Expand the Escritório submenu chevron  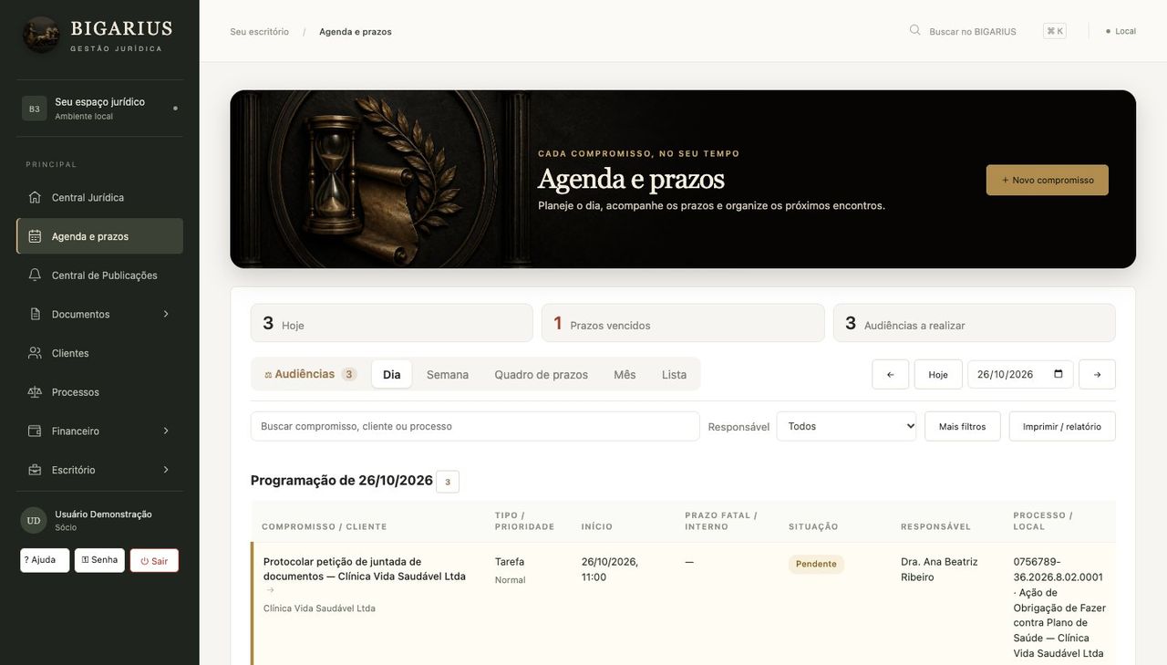(166, 470)
